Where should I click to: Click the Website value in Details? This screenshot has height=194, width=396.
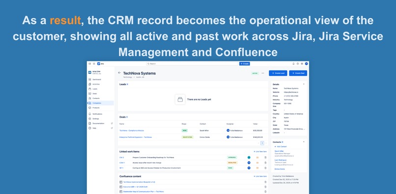point(291,92)
